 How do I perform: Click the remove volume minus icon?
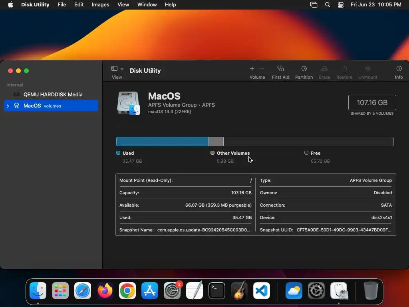coord(262,69)
